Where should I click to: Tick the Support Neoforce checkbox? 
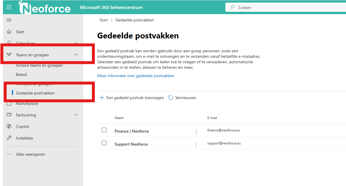pyautogui.click(x=104, y=143)
